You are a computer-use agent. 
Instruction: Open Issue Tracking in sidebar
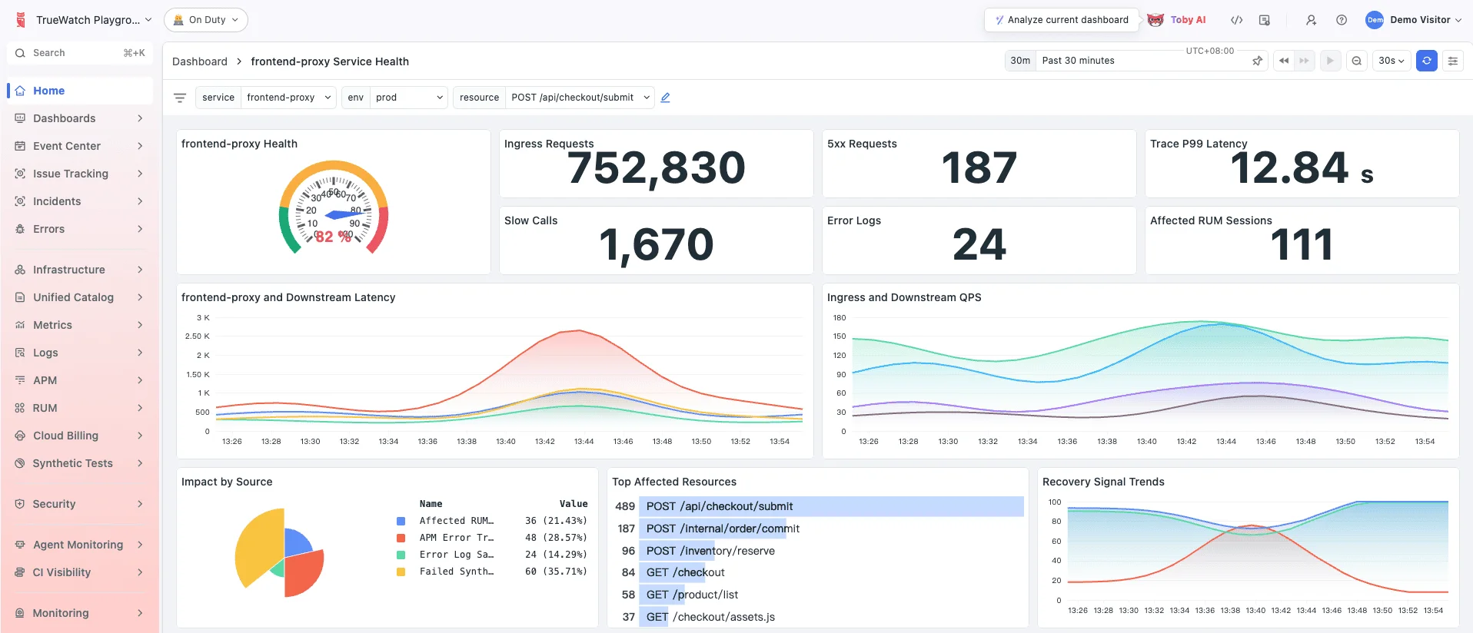point(80,174)
